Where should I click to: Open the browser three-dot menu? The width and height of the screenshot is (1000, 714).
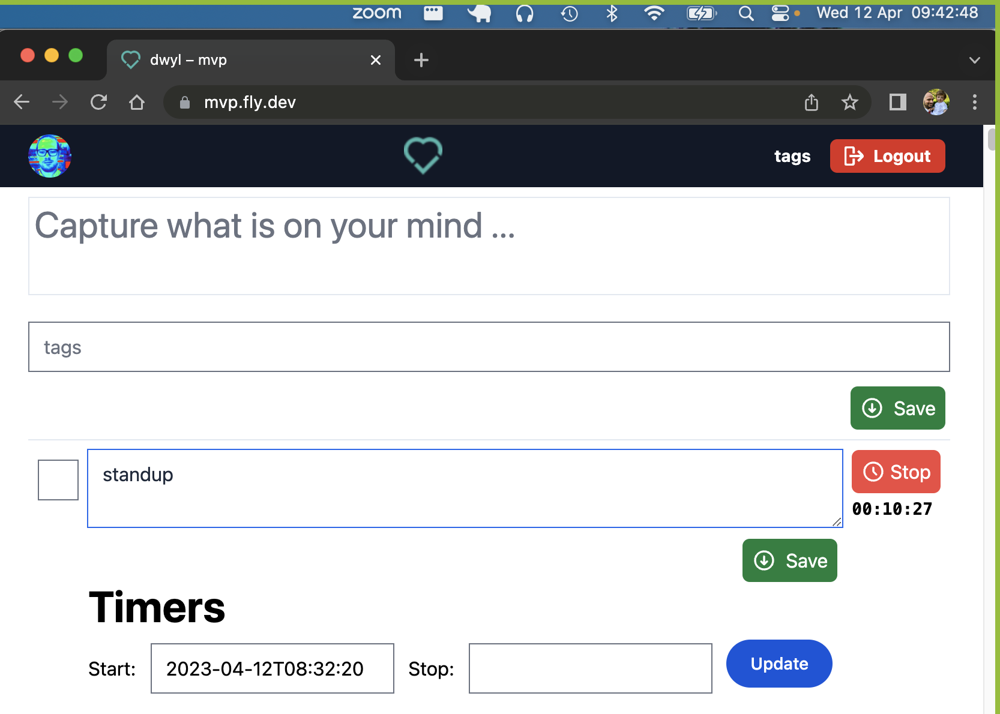tap(975, 102)
